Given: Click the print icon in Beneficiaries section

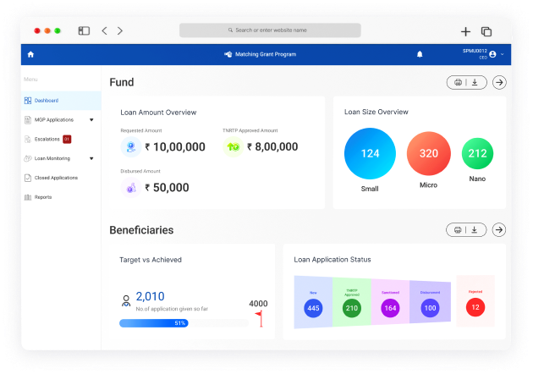Looking at the screenshot, I should (458, 229).
